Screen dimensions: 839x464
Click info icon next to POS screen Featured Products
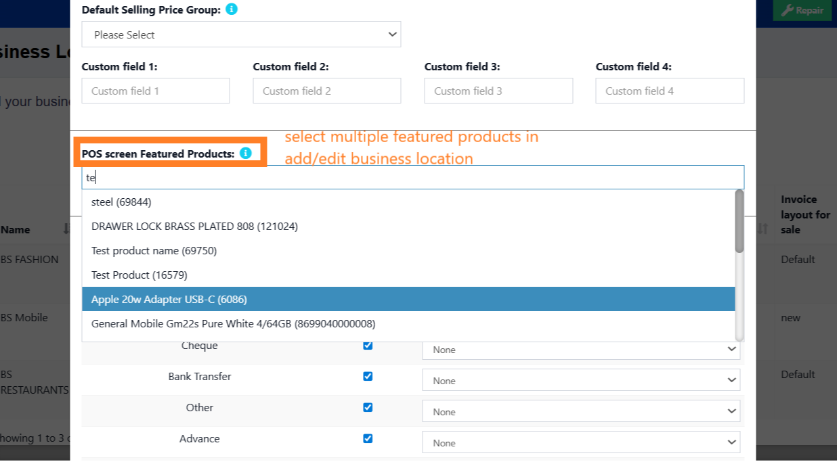pyautogui.click(x=246, y=154)
